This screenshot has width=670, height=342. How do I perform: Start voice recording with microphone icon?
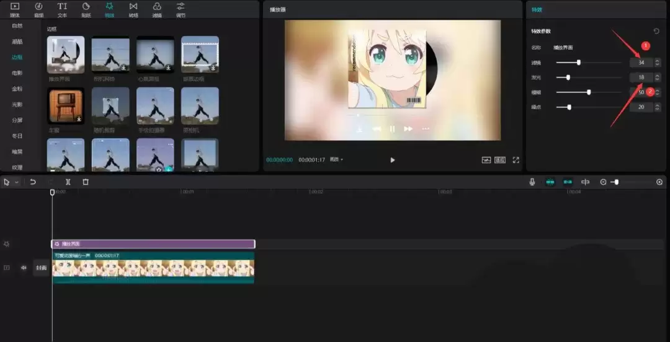(x=532, y=182)
